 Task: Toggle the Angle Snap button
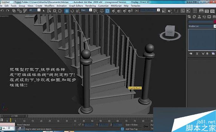click(x=119, y=11)
